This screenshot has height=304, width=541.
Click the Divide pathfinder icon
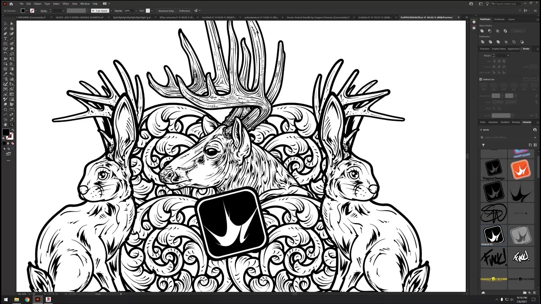482,42
